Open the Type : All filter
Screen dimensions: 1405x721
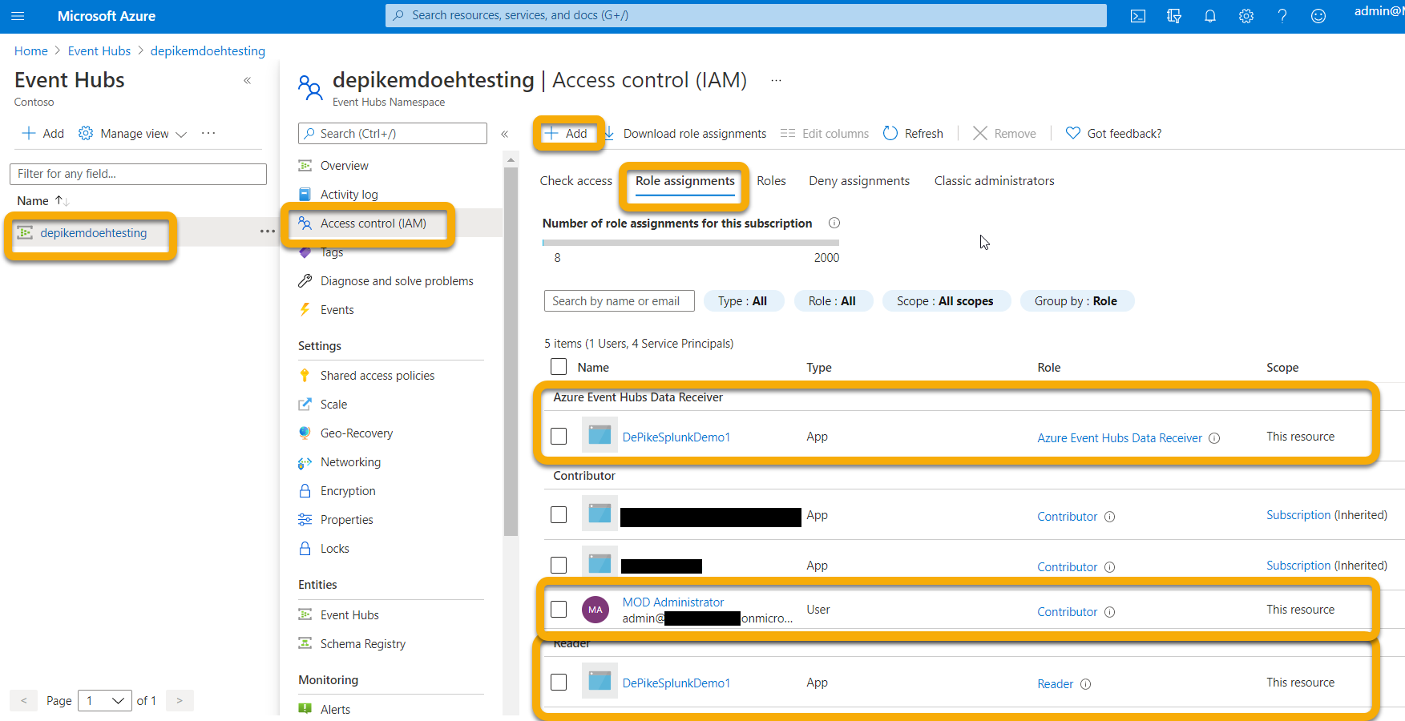[x=743, y=301]
